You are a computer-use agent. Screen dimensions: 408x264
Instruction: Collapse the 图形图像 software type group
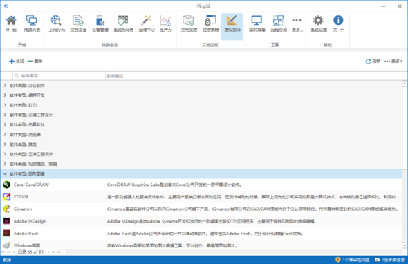point(5,173)
